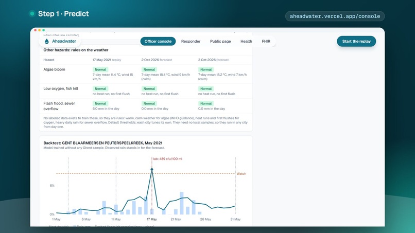Click Flash flood Normal badge for 17 May 2021
The image size is (415, 233).
click(x=100, y=103)
